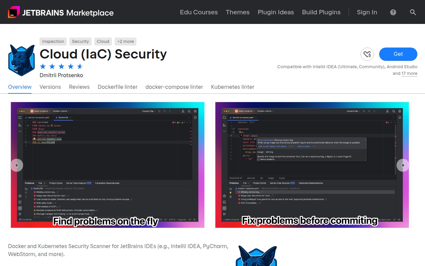Click the JetBrains Marketplace logo

point(61,12)
